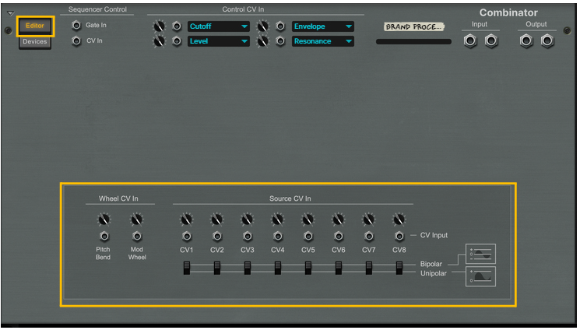
Task: Click the Pitch Bend CV jack
Action: tap(104, 236)
